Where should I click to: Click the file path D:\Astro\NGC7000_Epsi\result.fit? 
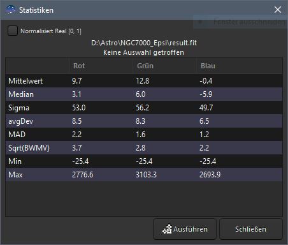coord(144,43)
